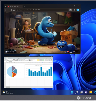Enable miniplayer in video controls
Viewport: 96px width, 101px height.
[71, 52]
